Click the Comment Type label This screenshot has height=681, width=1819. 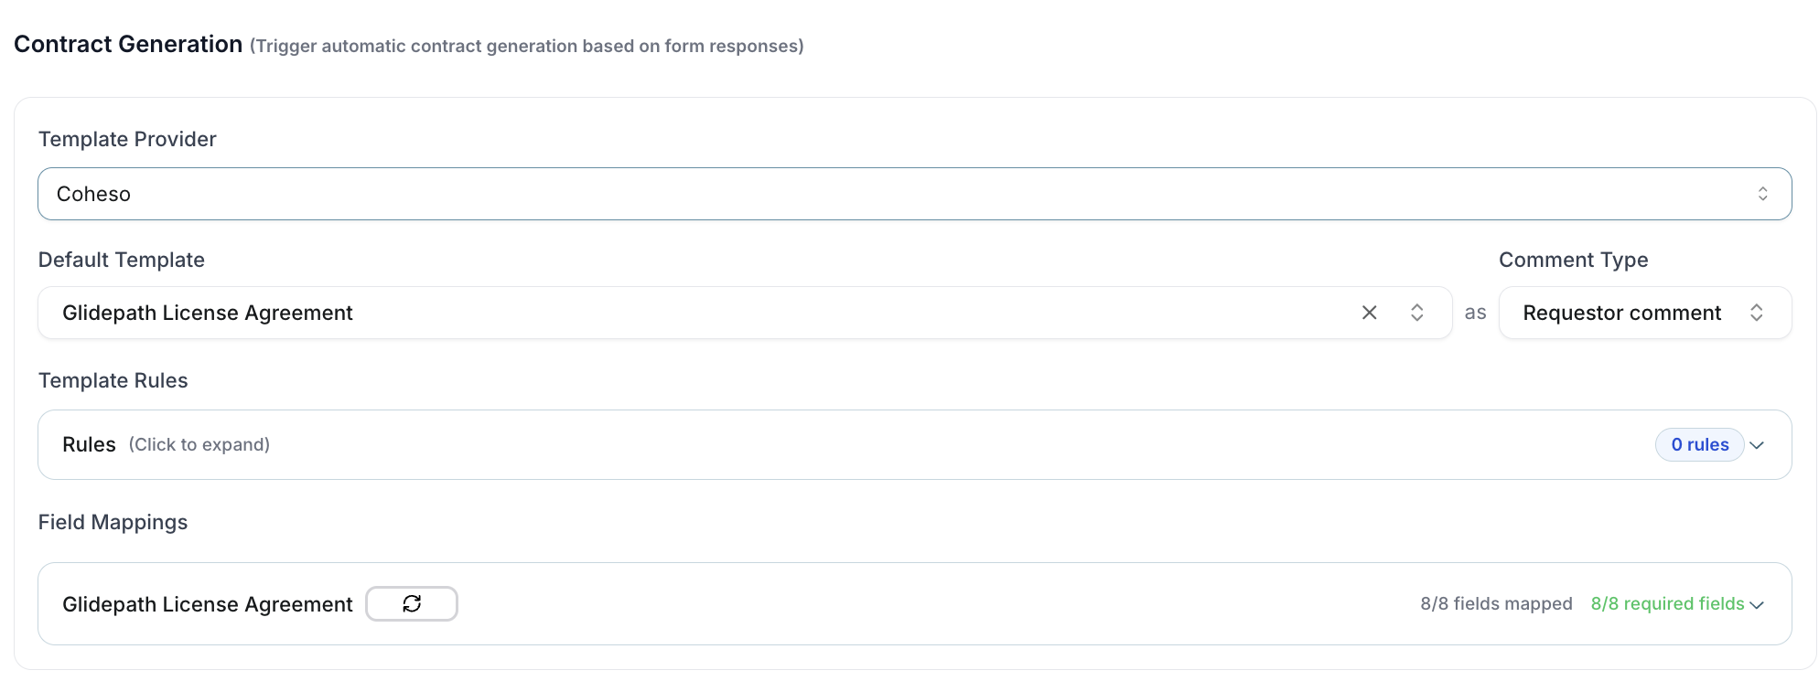(1573, 260)
